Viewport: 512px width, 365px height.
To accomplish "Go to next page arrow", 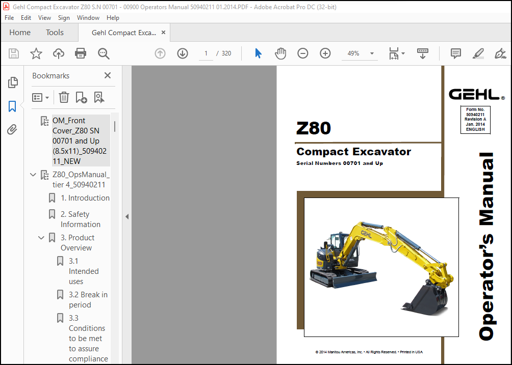I will coord(183,53).
